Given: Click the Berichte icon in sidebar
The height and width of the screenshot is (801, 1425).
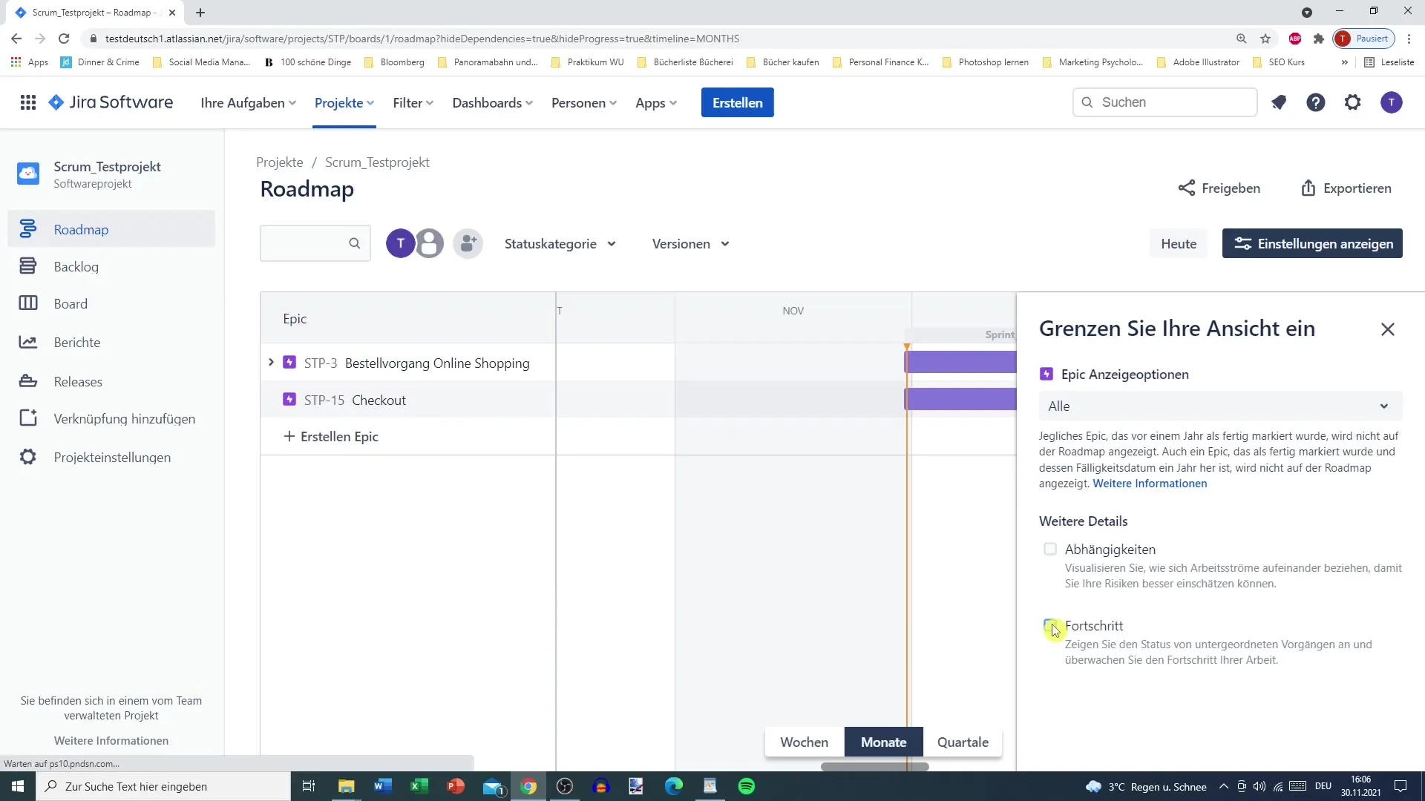Looking at the screenshot, I should [27, 343].
